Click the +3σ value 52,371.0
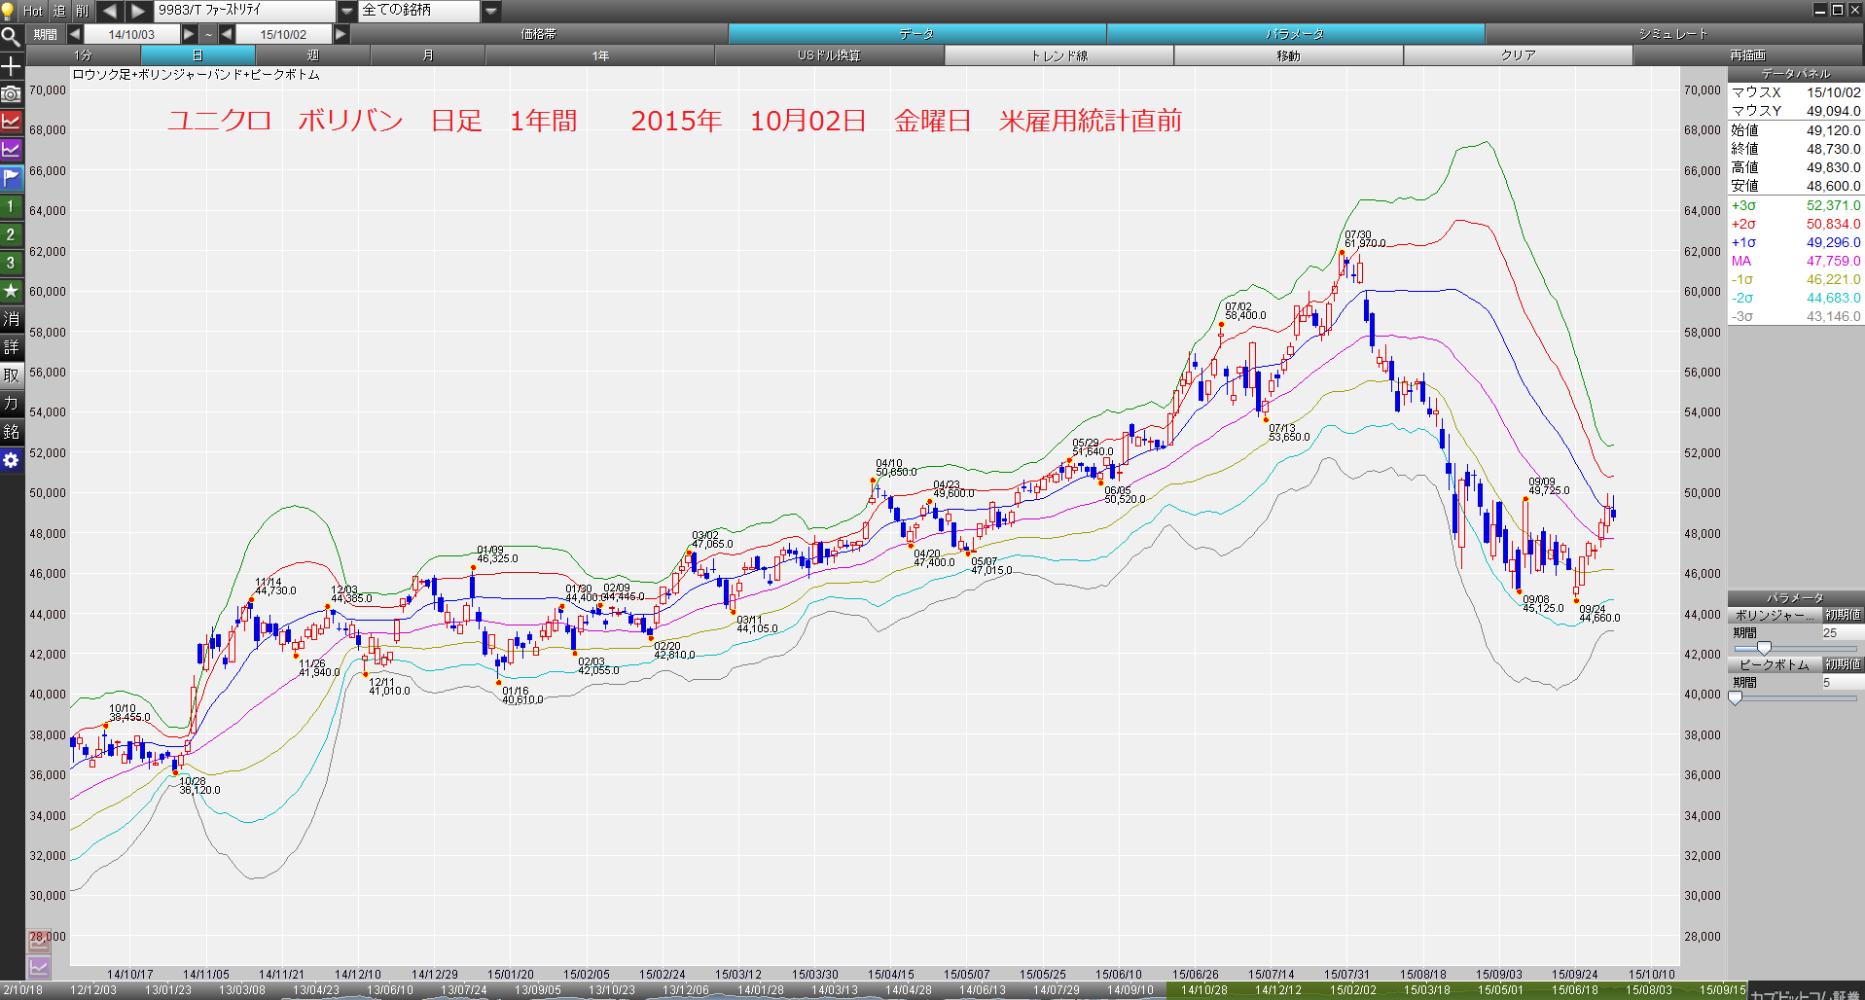 point(1833,205)
